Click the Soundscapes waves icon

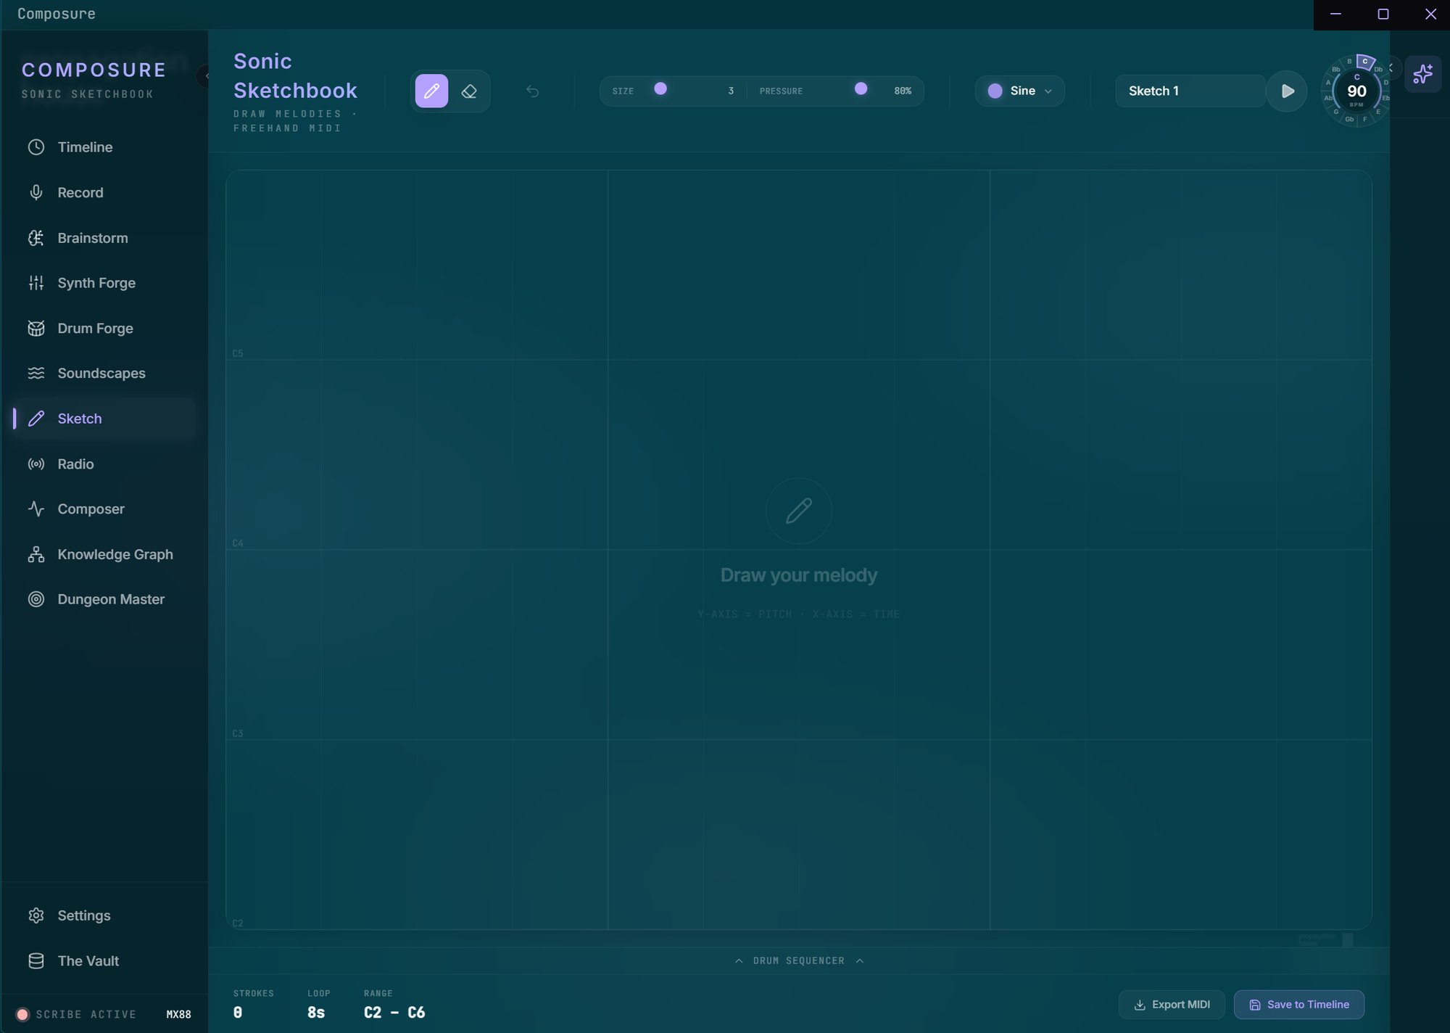pyautogui.click(x=36, y=373)
